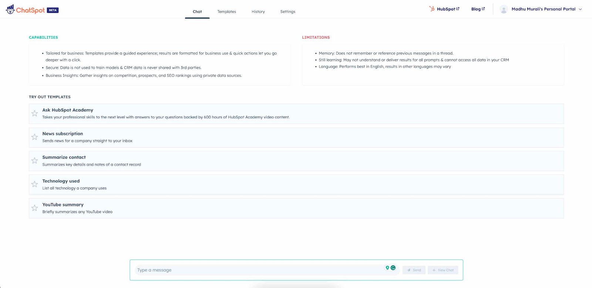Open the Settings tab

[288, 11]
